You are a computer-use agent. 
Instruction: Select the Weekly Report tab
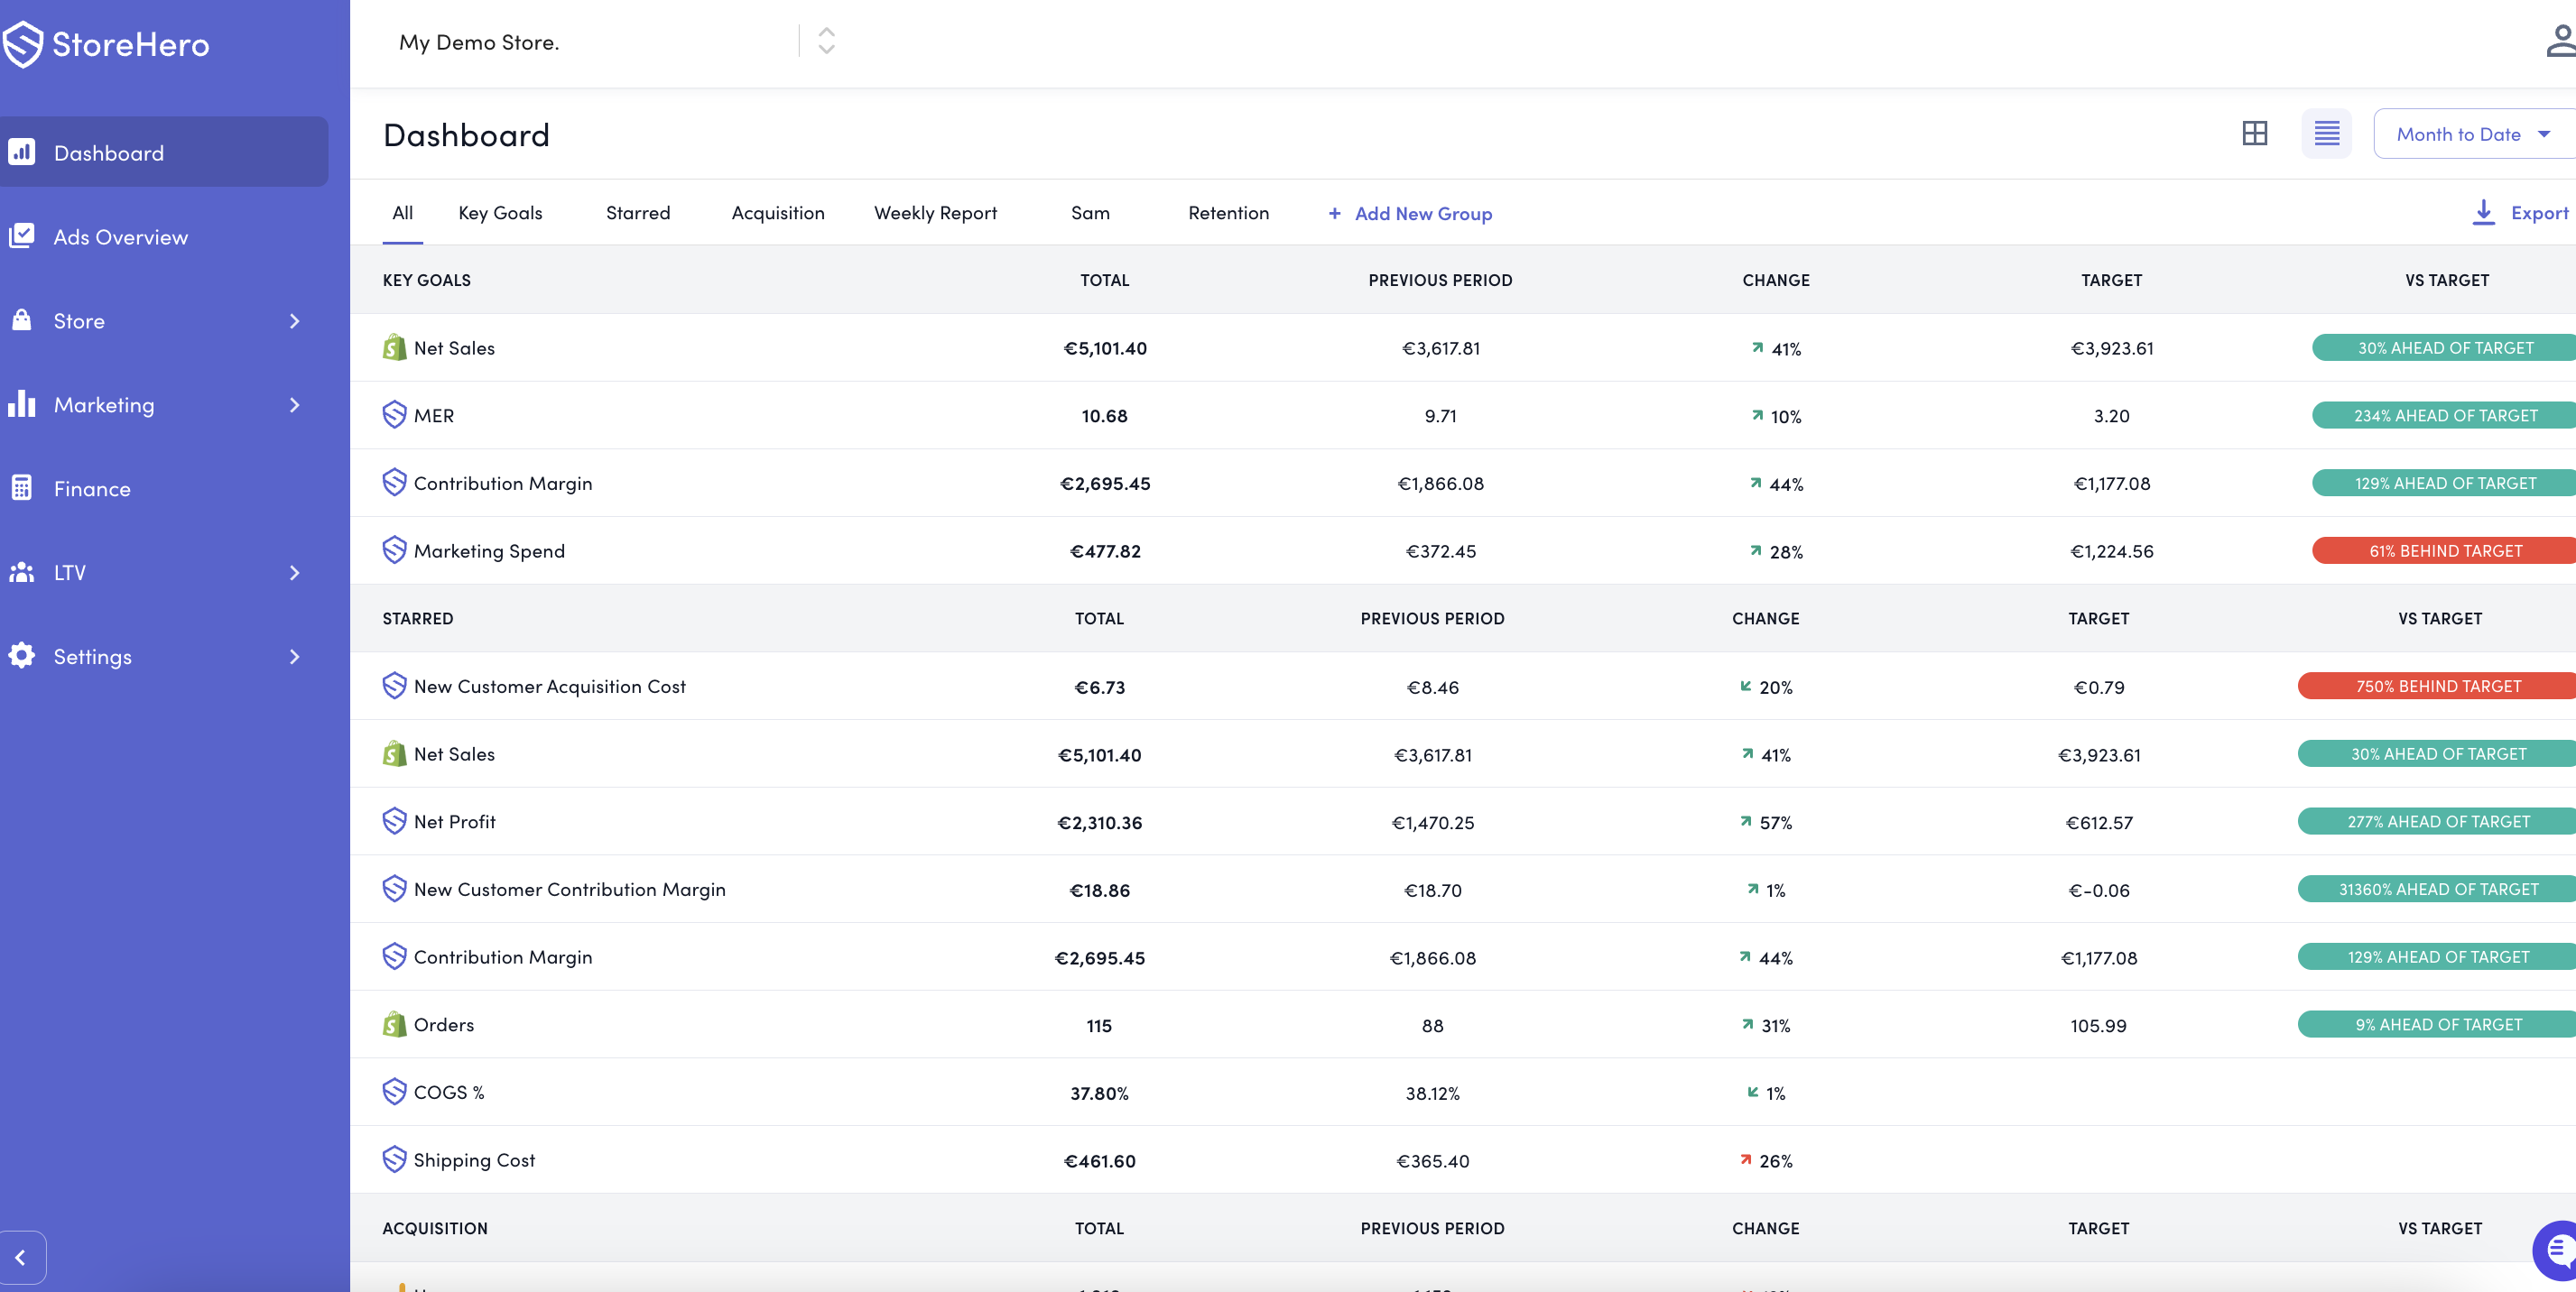(x=935, y=213)
